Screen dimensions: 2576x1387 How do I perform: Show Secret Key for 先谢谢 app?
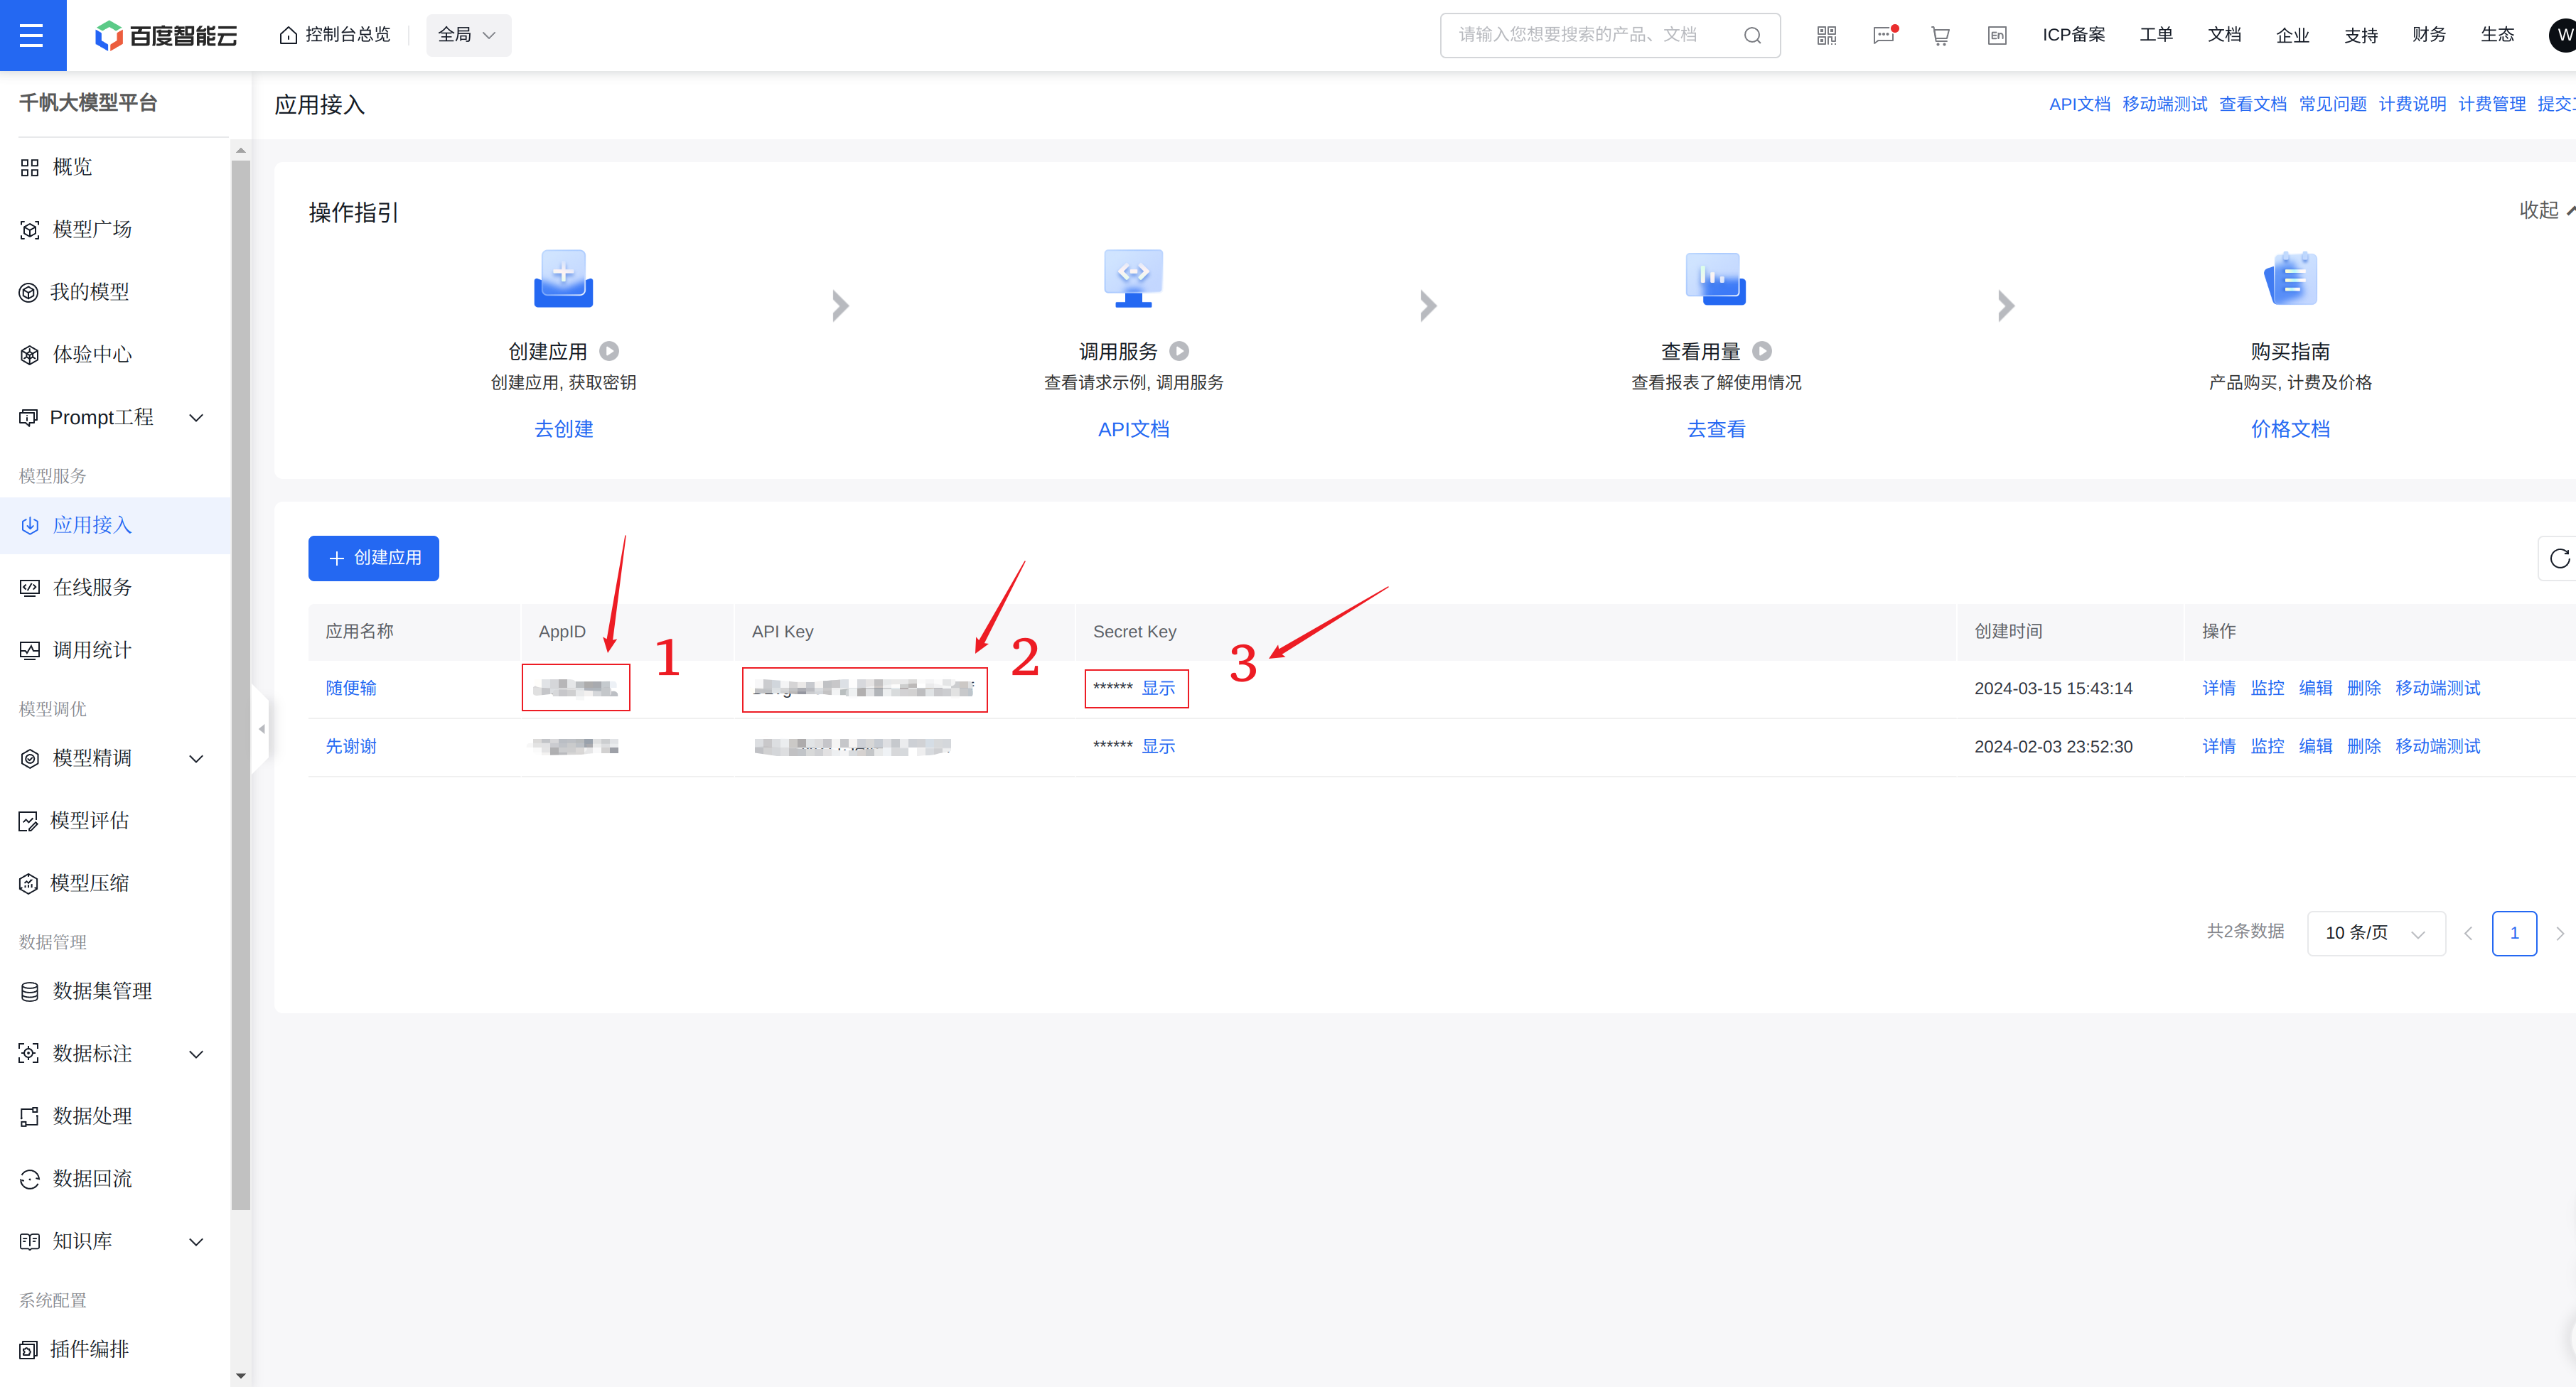click(1158, 745)
